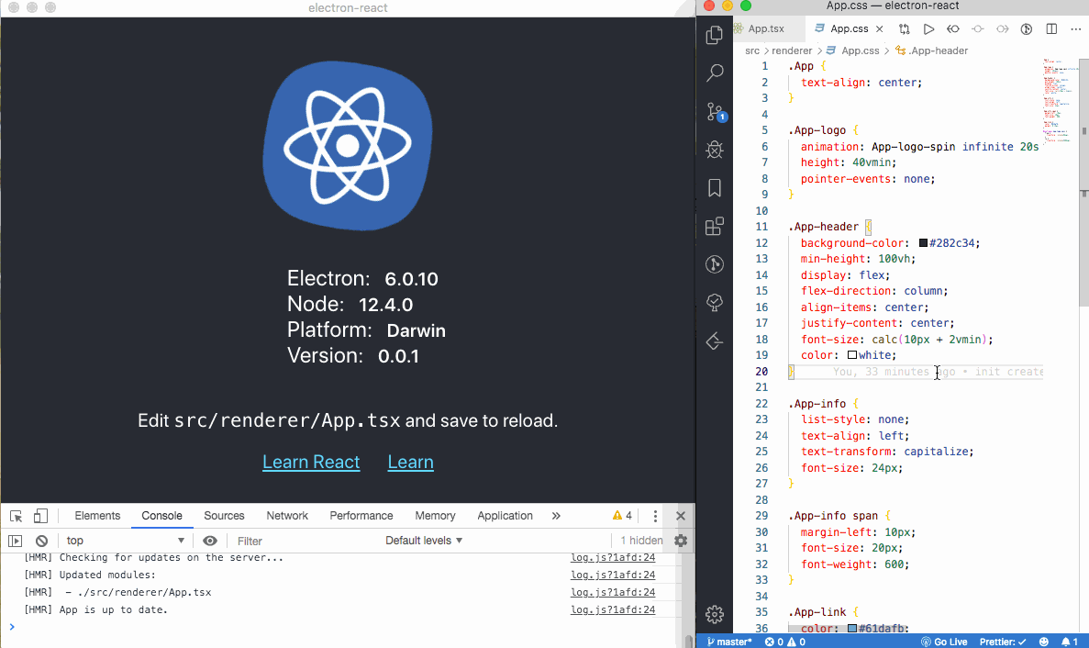Follow the Learn React link
The height and width of the screenshot is (648, 1089).
click(x=311, y=462)
